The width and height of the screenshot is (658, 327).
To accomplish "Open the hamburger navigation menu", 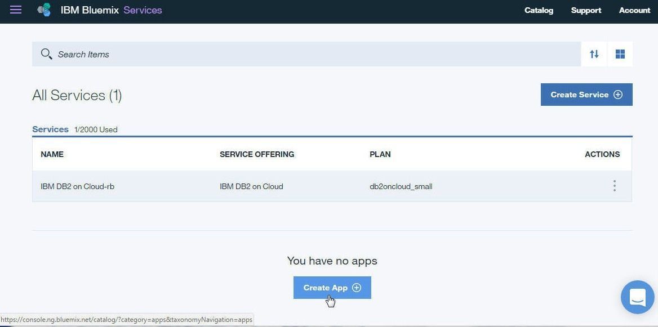I will [x=16, y=10].
